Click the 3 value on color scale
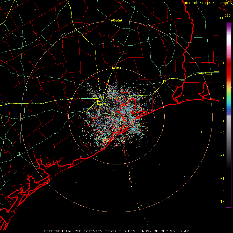Viewport: 233px width, 233px height. click(223, 75)
